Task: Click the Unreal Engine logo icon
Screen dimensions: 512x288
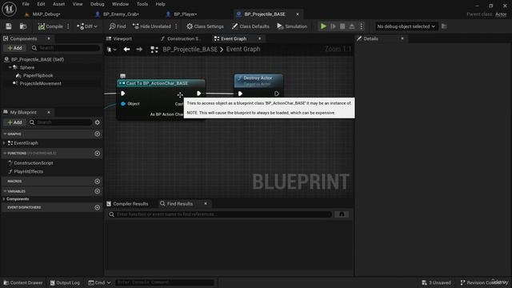Action: click(9, 9)
